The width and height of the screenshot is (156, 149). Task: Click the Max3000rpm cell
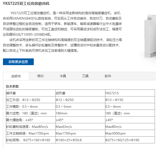130,133
